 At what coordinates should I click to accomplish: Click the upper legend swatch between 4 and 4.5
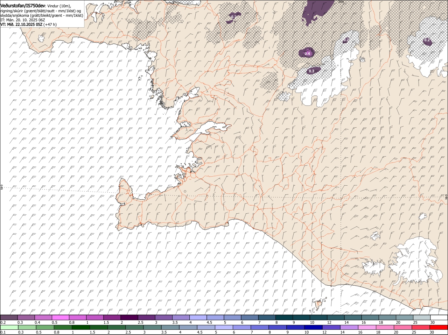[x=198, y=318]
